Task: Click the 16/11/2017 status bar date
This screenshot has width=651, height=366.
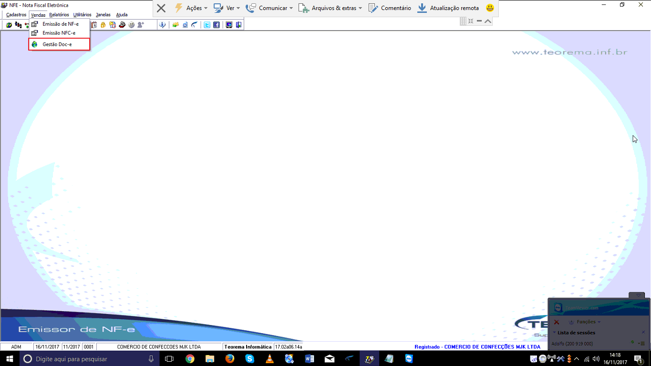Action: pyautogui.click(x=47, y=347)
